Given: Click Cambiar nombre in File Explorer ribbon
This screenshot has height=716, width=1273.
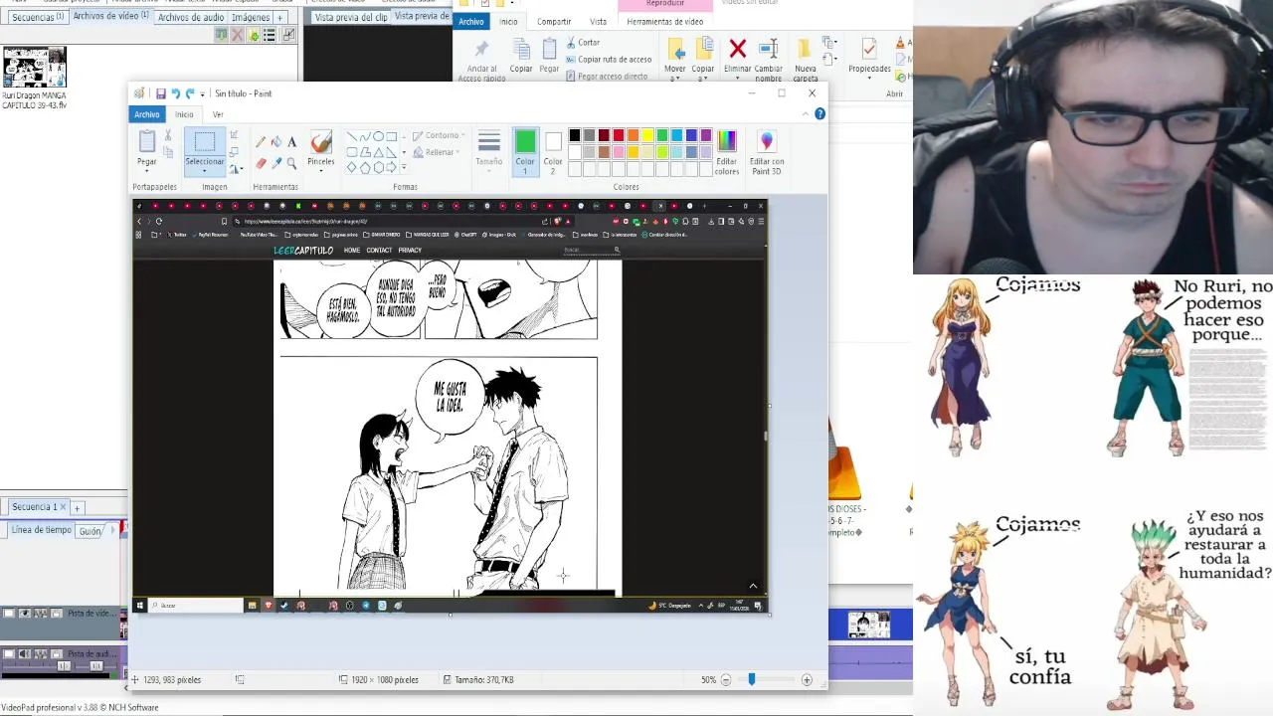Looking at the screenshot, I should coord(768,61).
